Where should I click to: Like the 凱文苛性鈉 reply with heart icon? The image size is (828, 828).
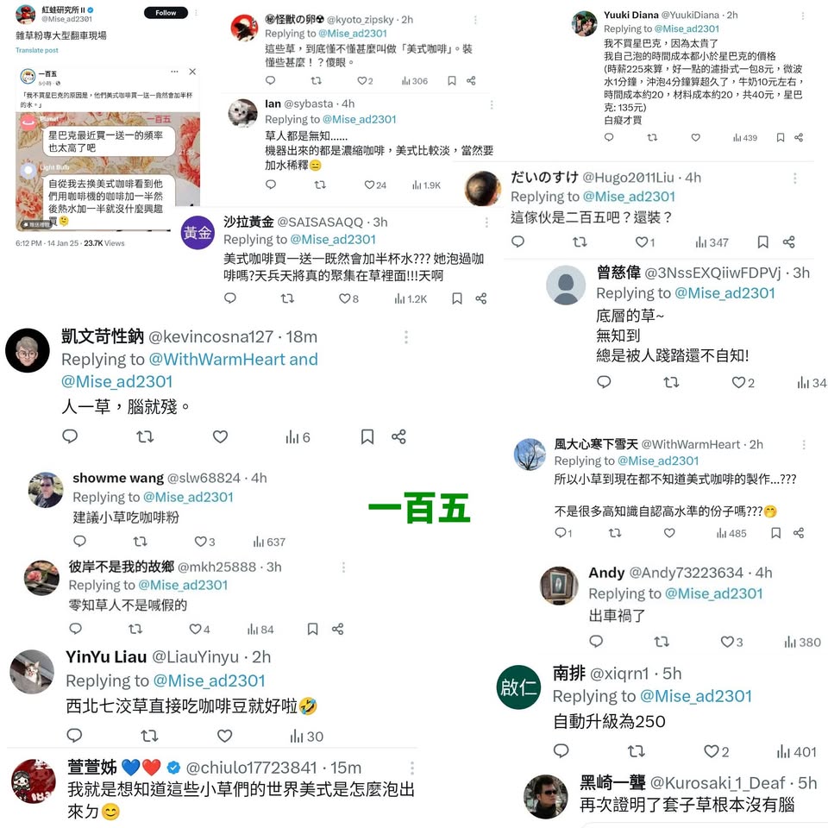pos(220,436)
